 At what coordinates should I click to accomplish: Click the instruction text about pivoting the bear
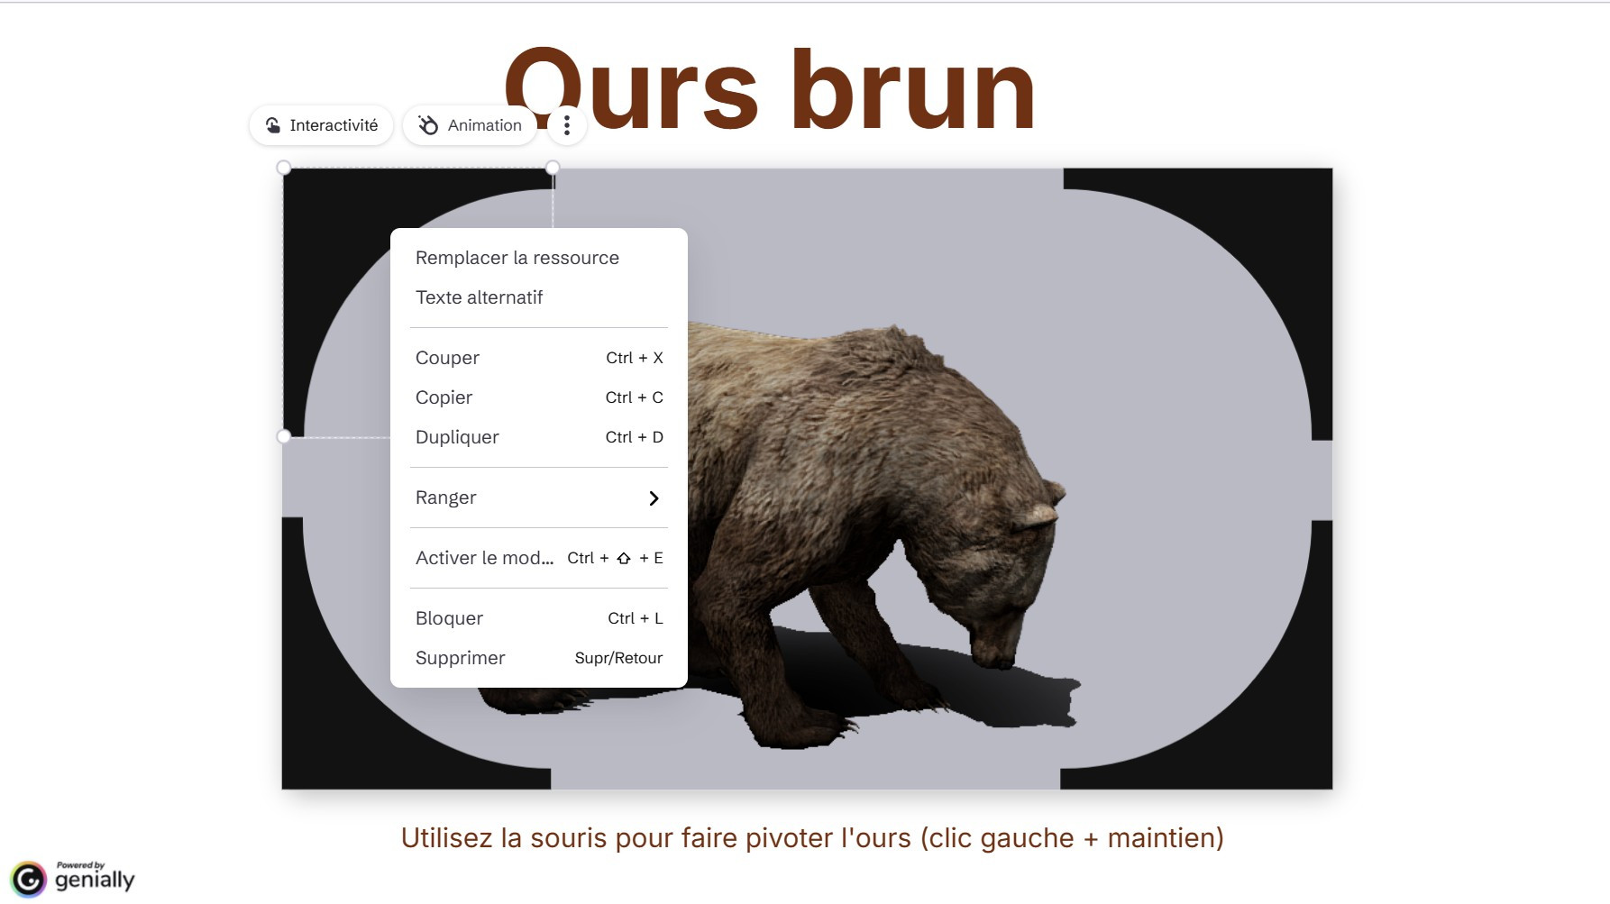[x=812, y=838]
